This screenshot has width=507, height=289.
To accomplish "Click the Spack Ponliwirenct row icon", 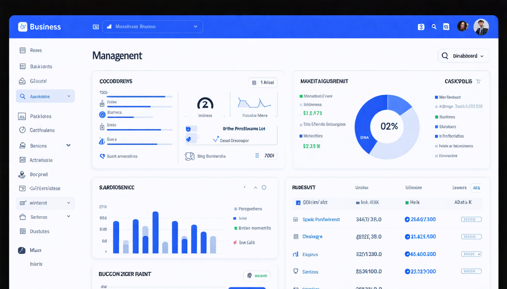I will coord(296,219).
